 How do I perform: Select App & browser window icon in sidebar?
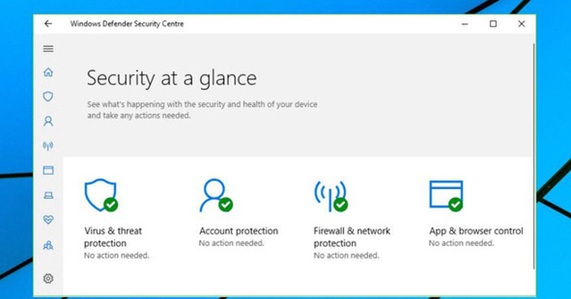click(x=48, y=170)
